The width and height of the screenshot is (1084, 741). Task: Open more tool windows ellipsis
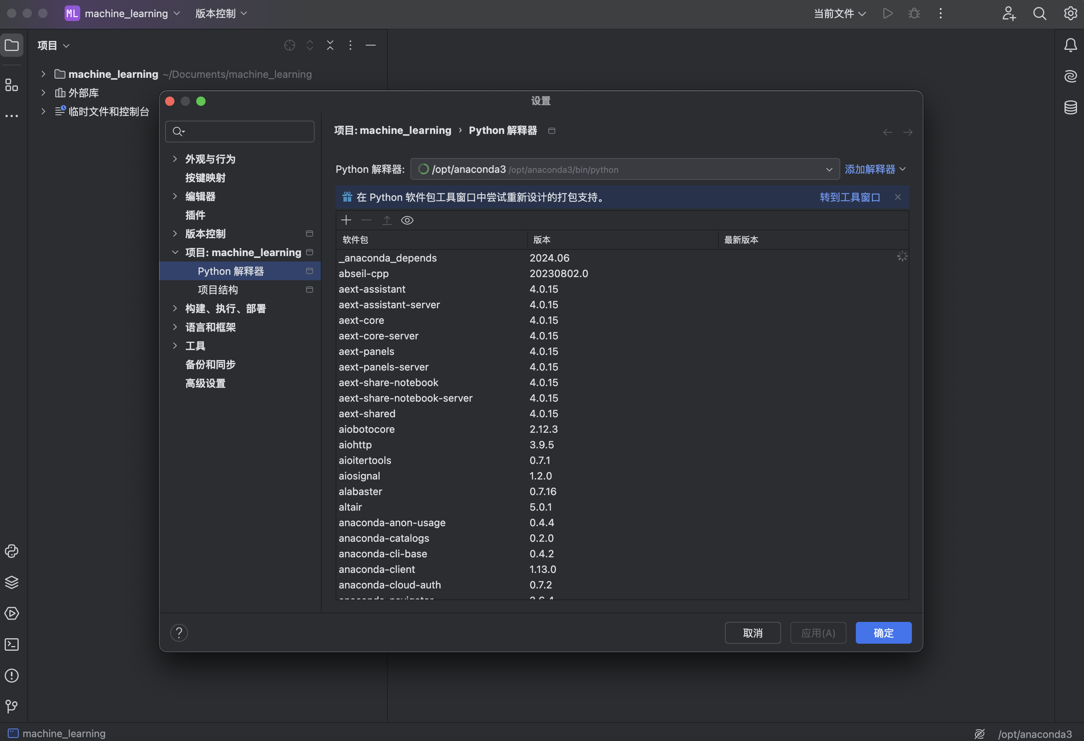[x=12, y=116]
